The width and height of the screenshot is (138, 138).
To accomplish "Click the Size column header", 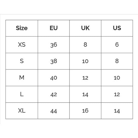I will coord(22,28).
